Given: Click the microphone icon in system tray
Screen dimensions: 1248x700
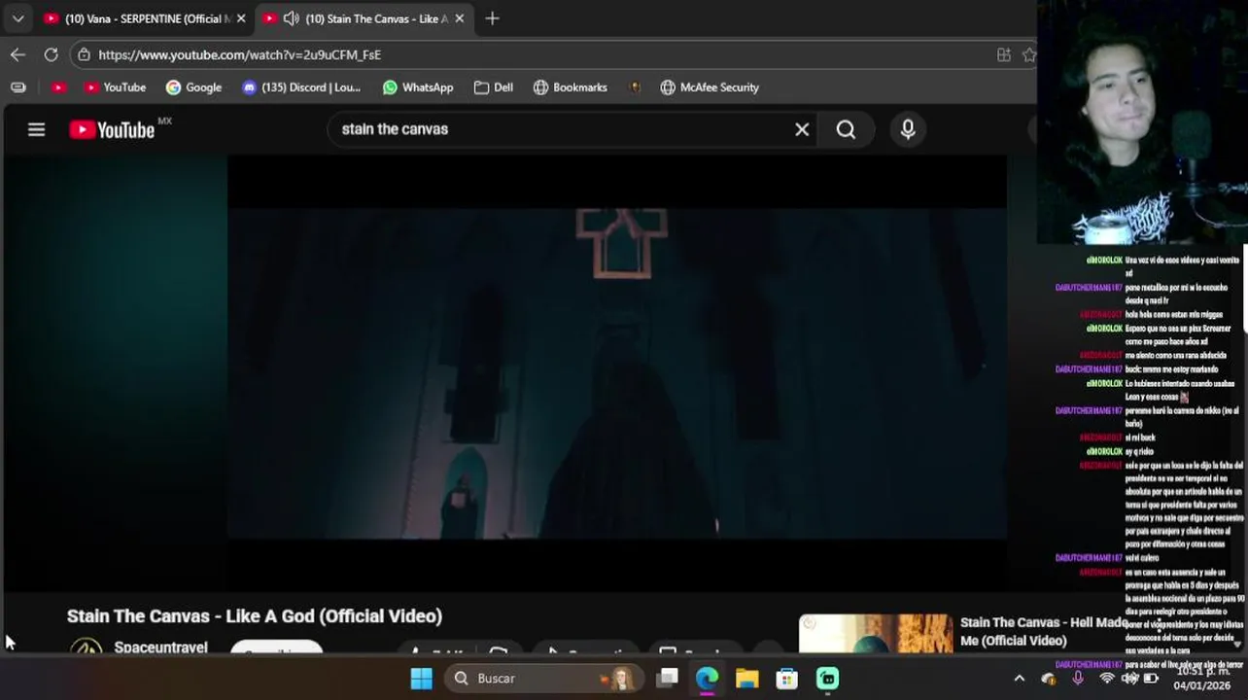Looking at the screenshot, I should click(1077, 679).
